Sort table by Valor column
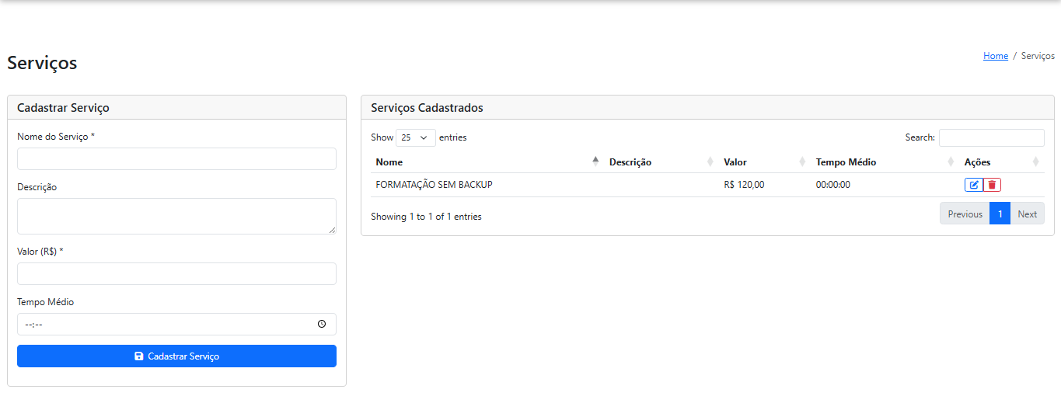Viewport: 1061px width, 410px height. click(765, 162)
